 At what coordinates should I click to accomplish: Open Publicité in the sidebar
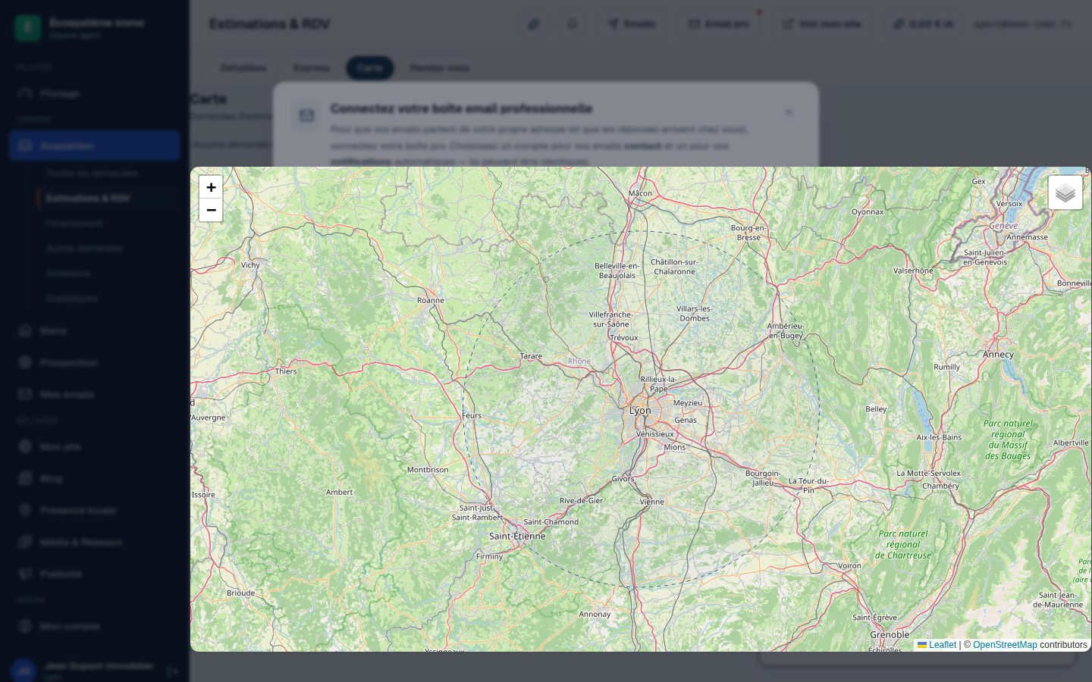(95, 574)
